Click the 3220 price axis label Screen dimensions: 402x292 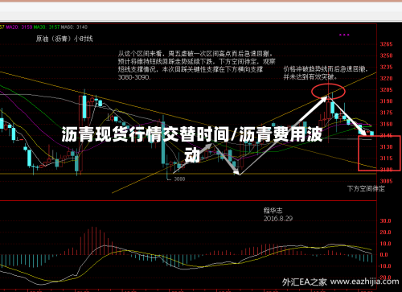(x=386, y=79)
